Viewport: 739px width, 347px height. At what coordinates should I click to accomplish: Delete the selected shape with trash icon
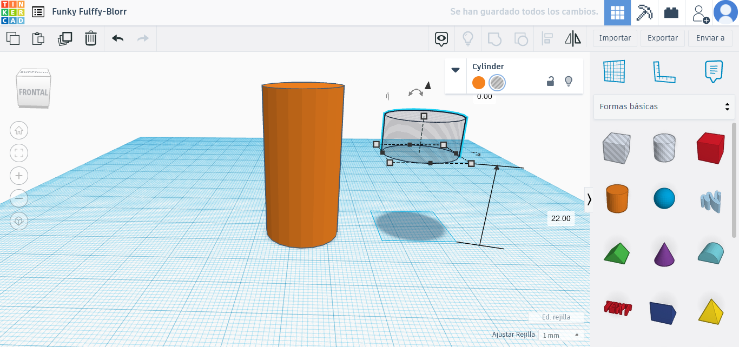click(x=91, y=38)
